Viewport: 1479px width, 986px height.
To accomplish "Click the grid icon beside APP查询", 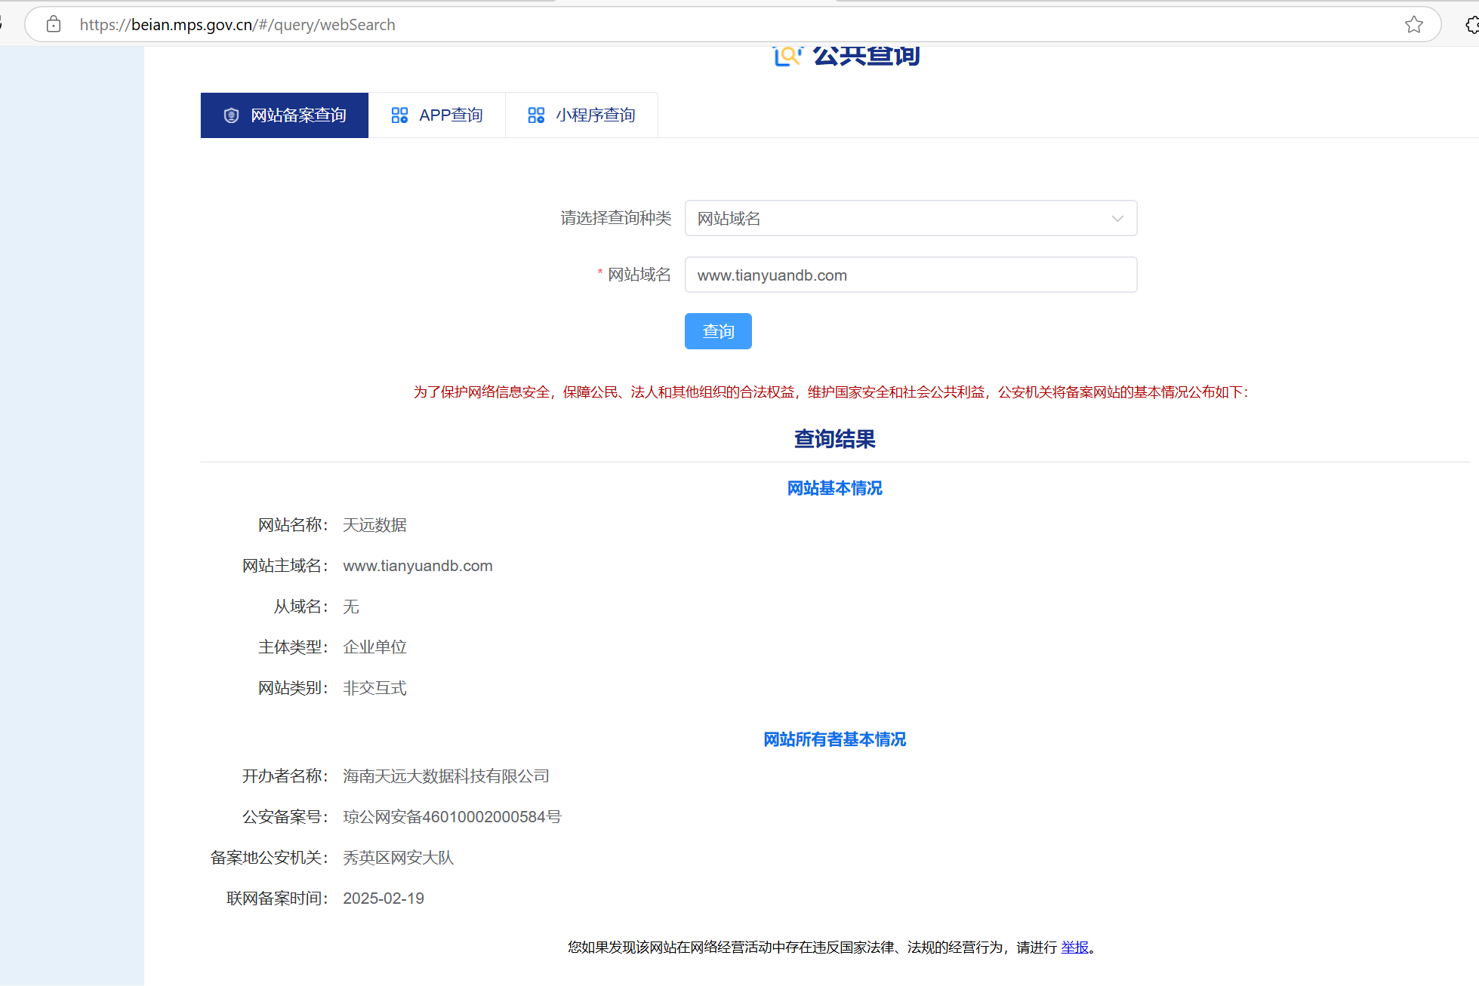I will 399,115.
